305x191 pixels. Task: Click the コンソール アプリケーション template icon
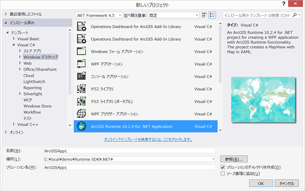pos(81,76)
